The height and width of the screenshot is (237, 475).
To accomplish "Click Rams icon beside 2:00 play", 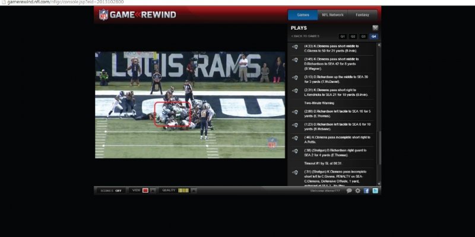I will point(294,112).
